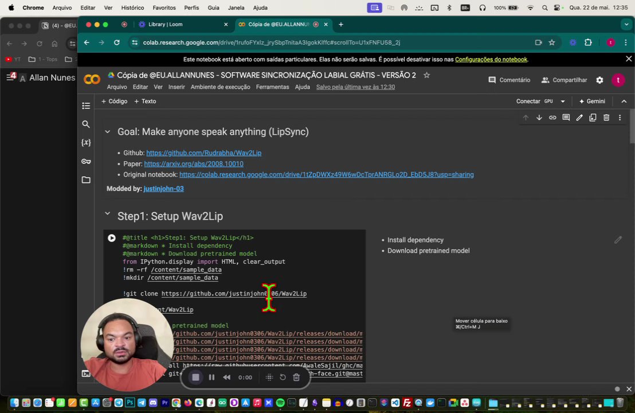Screen dimensions: 635x413
Task: Open the secrets key panel
Action: coord(86,161)
